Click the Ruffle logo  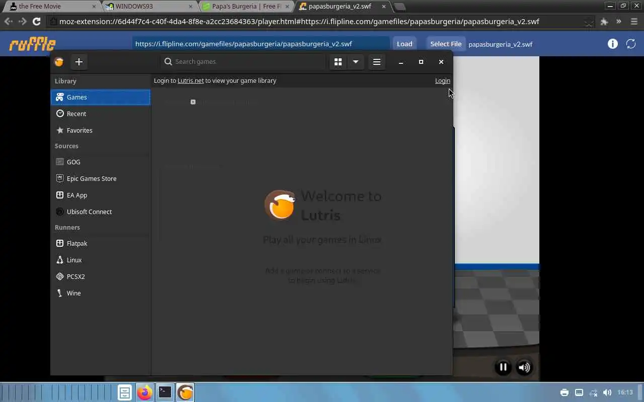coord(32,44)
